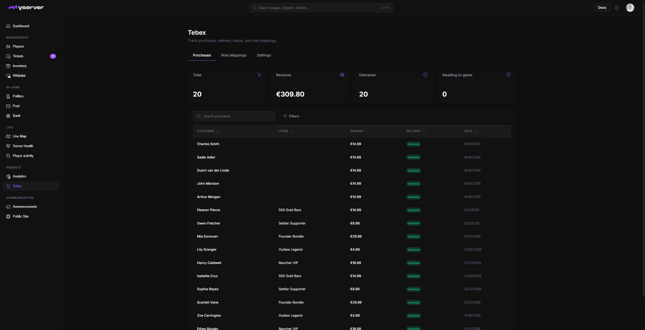
Task: Click the Inventory box icon
Action: coord(8,66)
